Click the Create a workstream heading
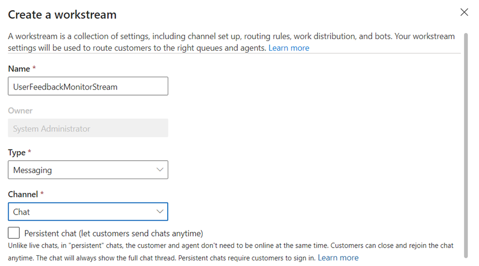This screenshot has height=266, width=479. 62,15
